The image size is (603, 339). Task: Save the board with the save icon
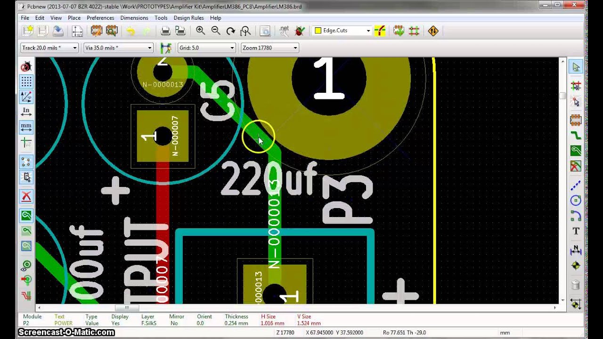click(x=58, y=31)
